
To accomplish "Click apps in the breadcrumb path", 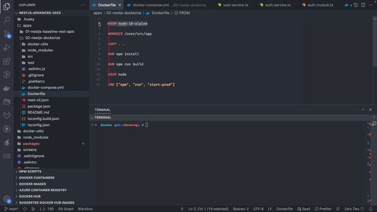I will [98, 13].
